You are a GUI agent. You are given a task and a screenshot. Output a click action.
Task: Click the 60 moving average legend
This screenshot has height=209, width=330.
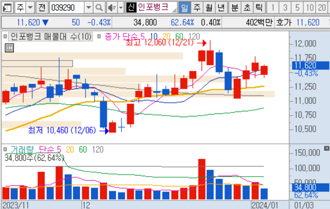coord(179,36)
